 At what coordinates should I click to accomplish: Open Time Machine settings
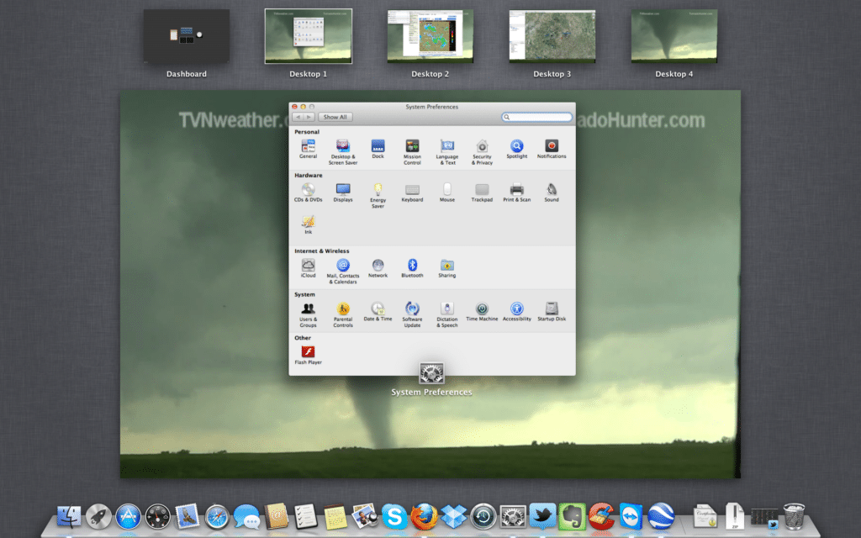pyautogui.click(x=481, y=309)
